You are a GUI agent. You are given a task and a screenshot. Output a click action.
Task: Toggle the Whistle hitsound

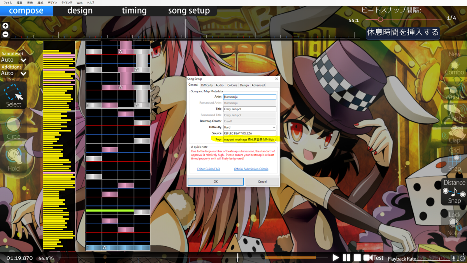[454, 90]
